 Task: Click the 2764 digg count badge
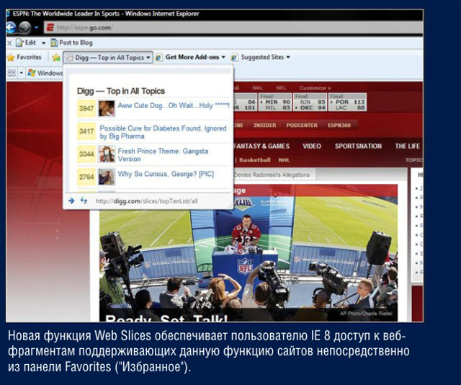(x=86, y=177)
